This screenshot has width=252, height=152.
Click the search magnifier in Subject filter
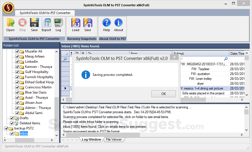226,59
